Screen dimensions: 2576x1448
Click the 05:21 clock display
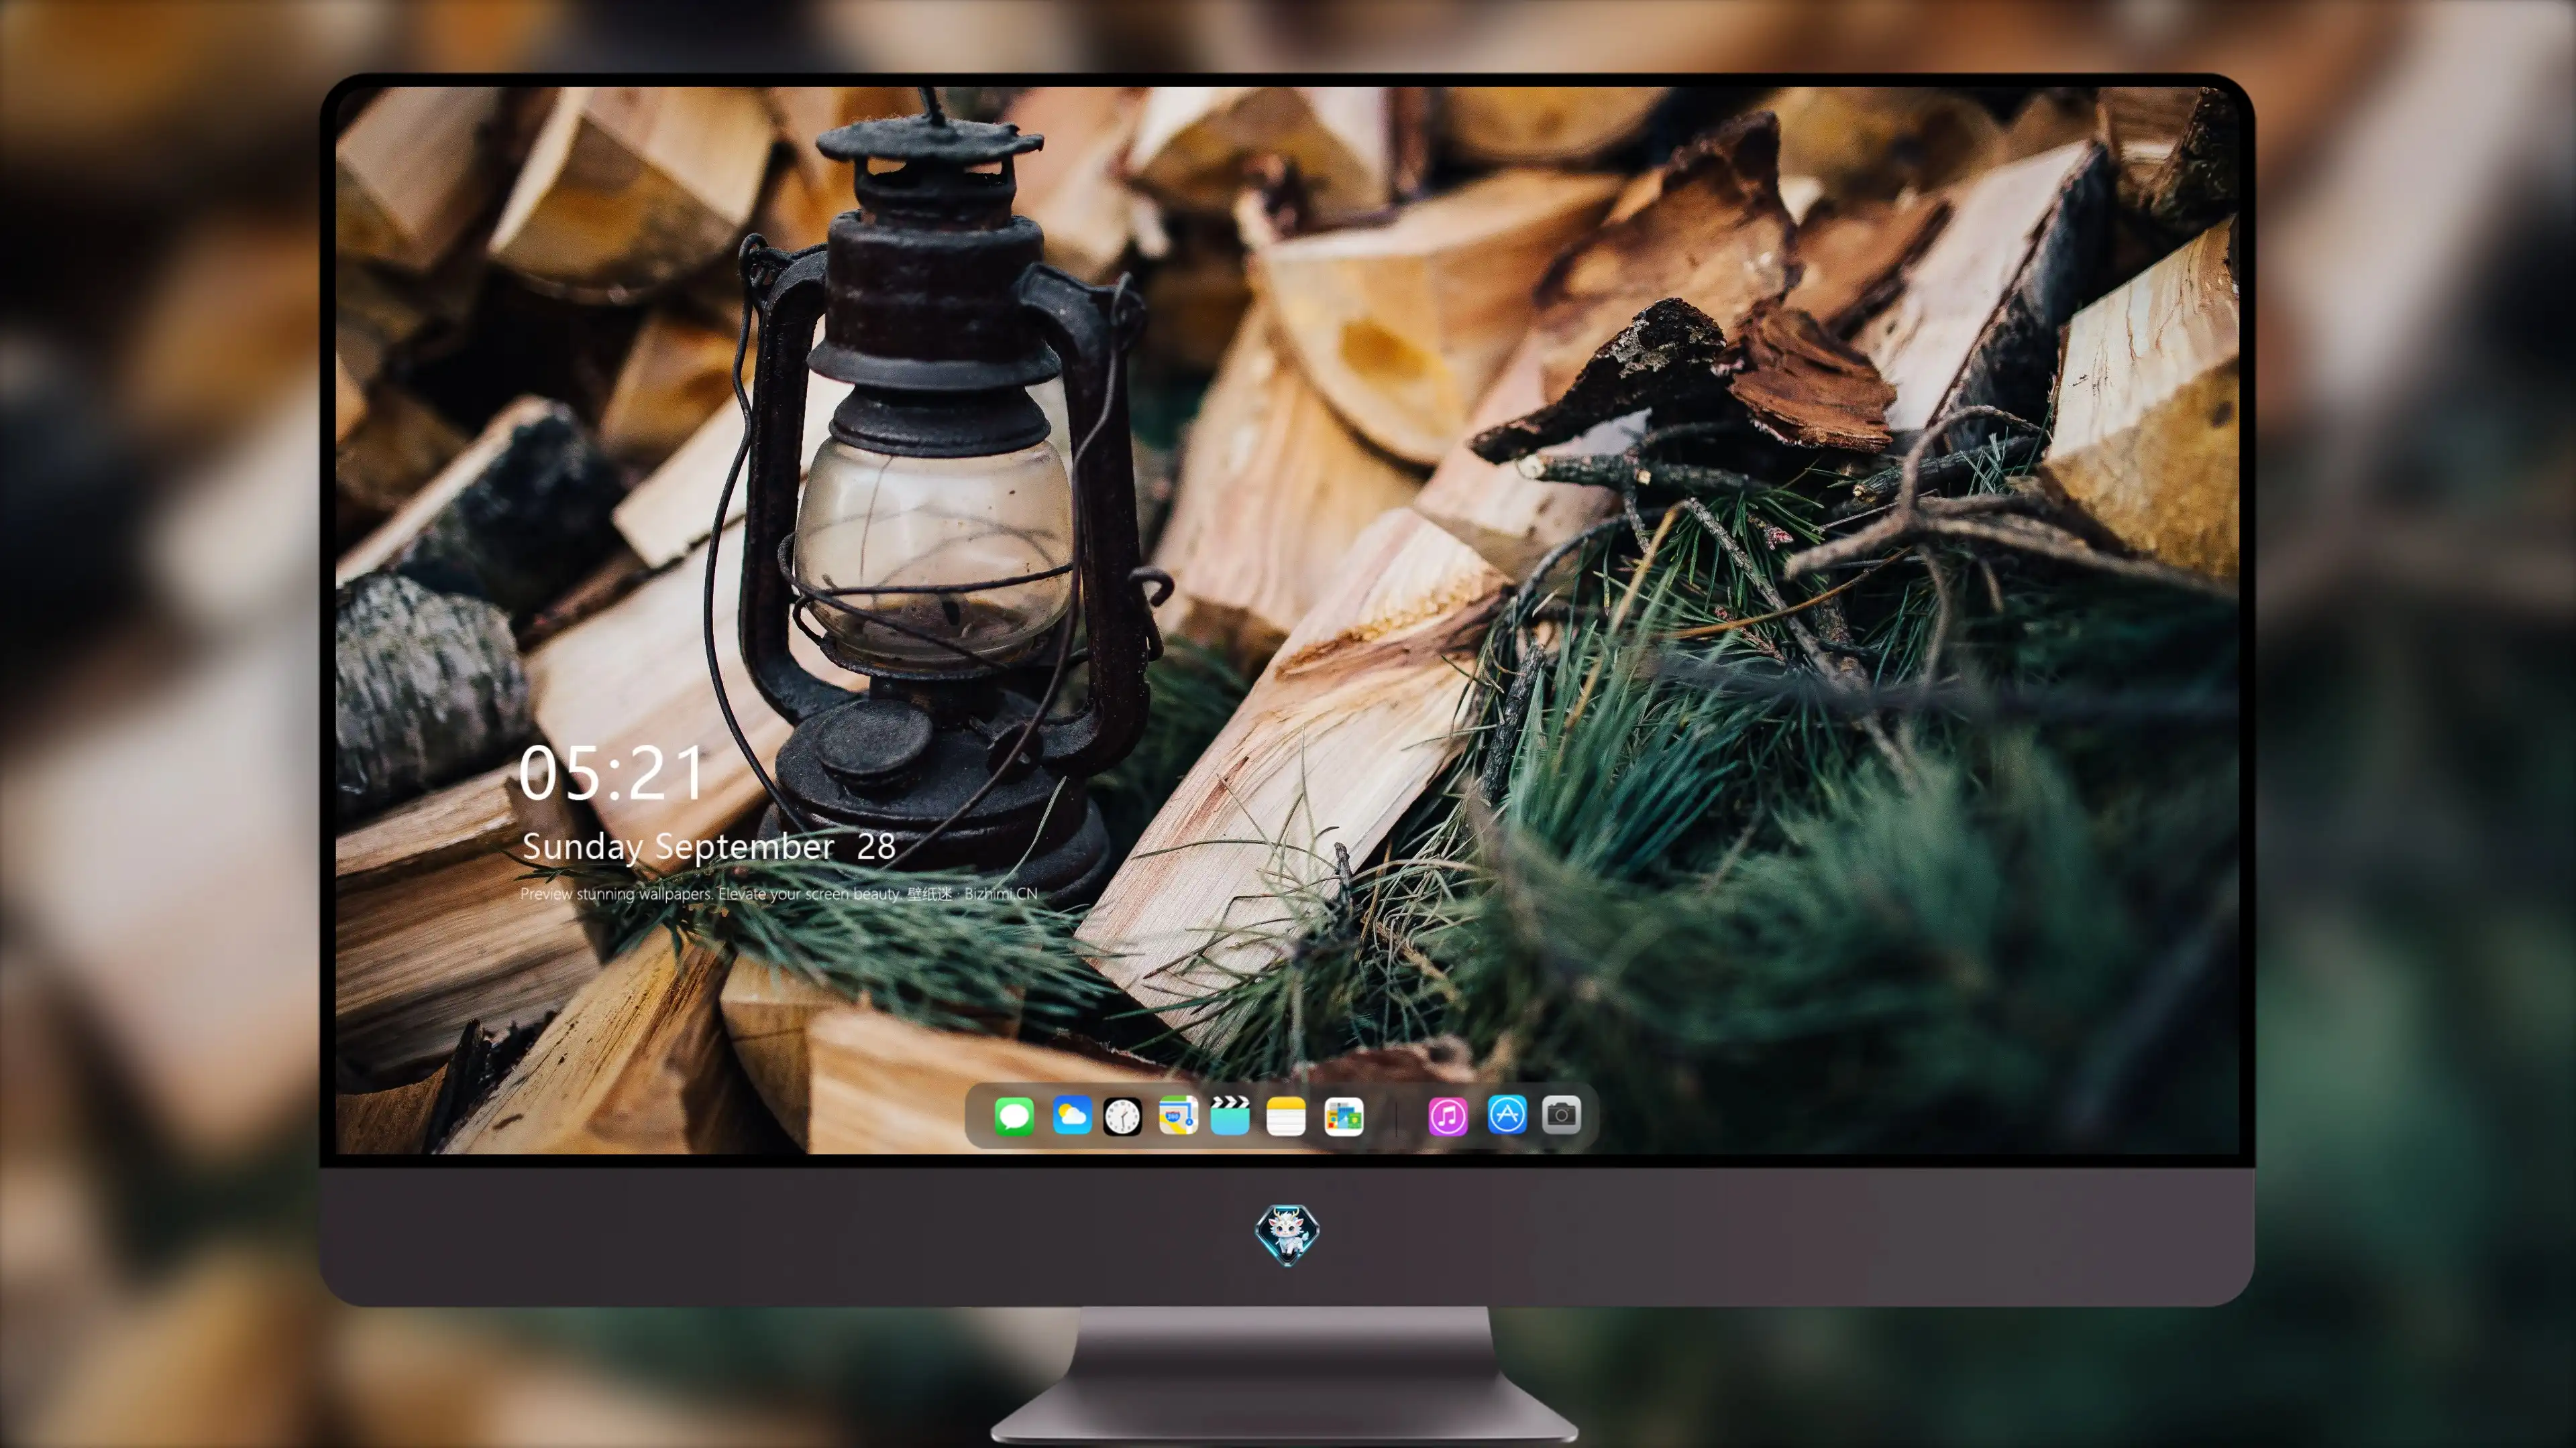pos(611,772)
